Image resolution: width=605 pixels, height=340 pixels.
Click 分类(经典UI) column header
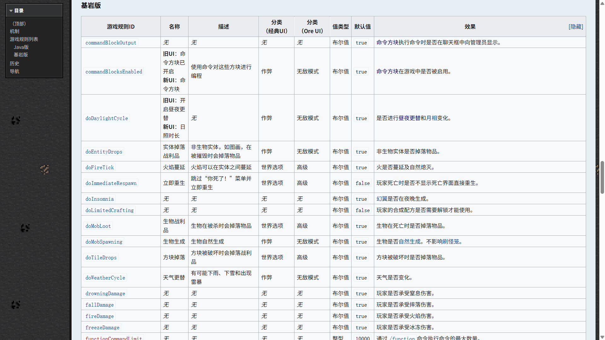[276, 27]
